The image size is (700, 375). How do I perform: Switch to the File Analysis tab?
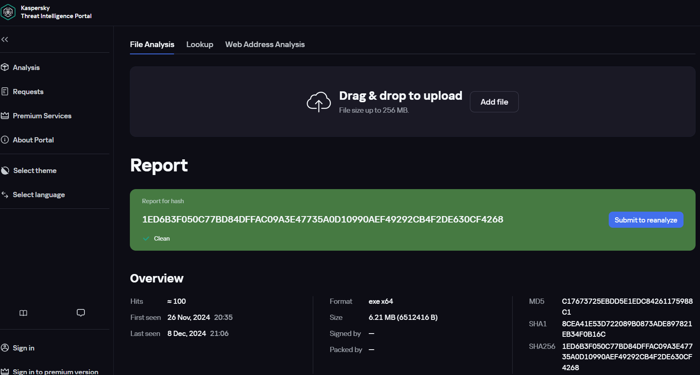(152, 45)
